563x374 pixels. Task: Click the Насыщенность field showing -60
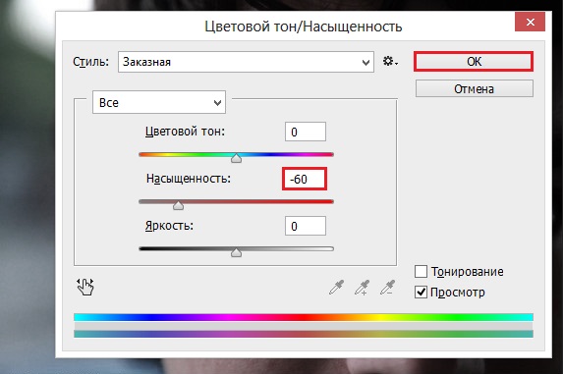coord(305,179)
